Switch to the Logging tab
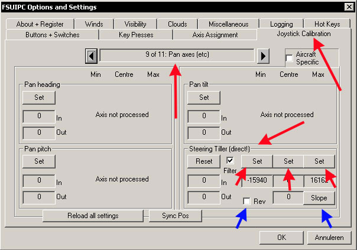 [281, 24]
